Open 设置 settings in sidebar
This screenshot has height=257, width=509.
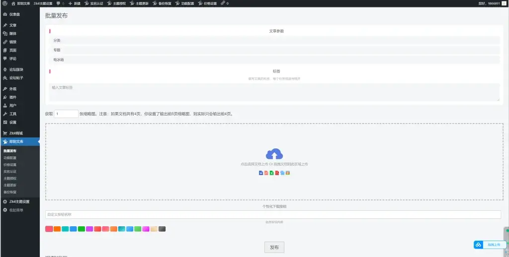click(x=13, y=122)
